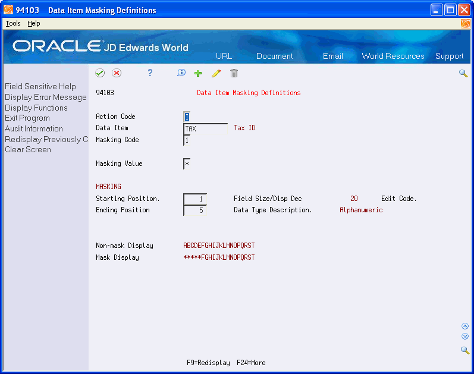Click the Inquire info bubble icon
This screenshot has width=474, height=374.
181,73
